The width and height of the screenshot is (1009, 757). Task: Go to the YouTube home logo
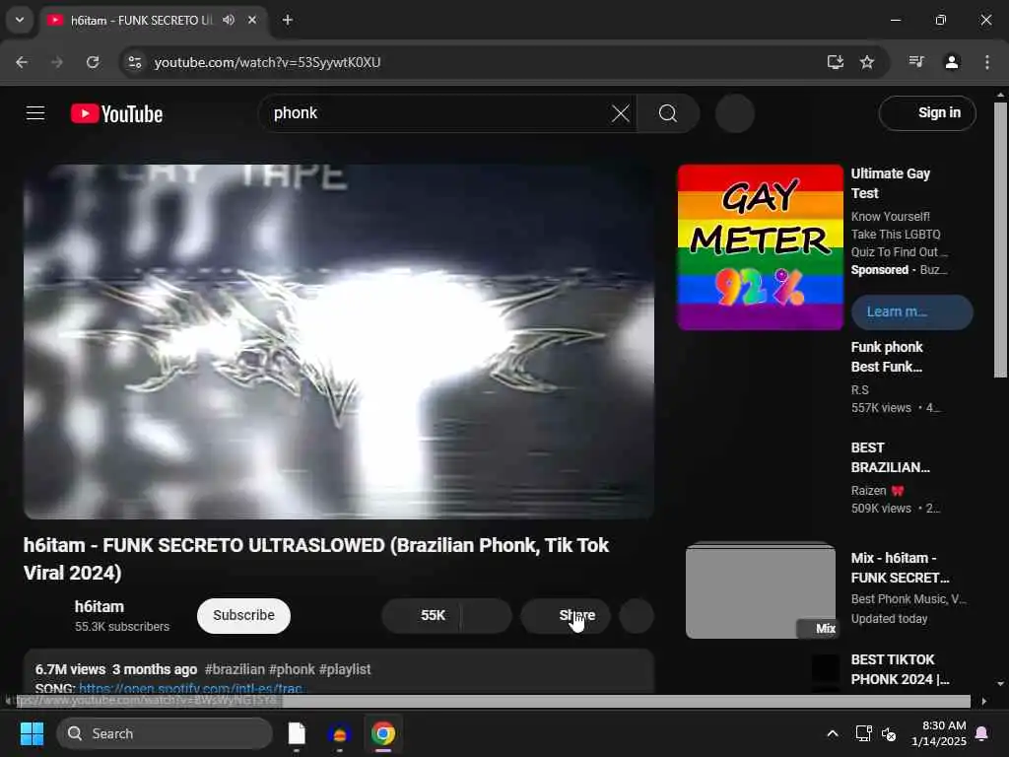116,114
